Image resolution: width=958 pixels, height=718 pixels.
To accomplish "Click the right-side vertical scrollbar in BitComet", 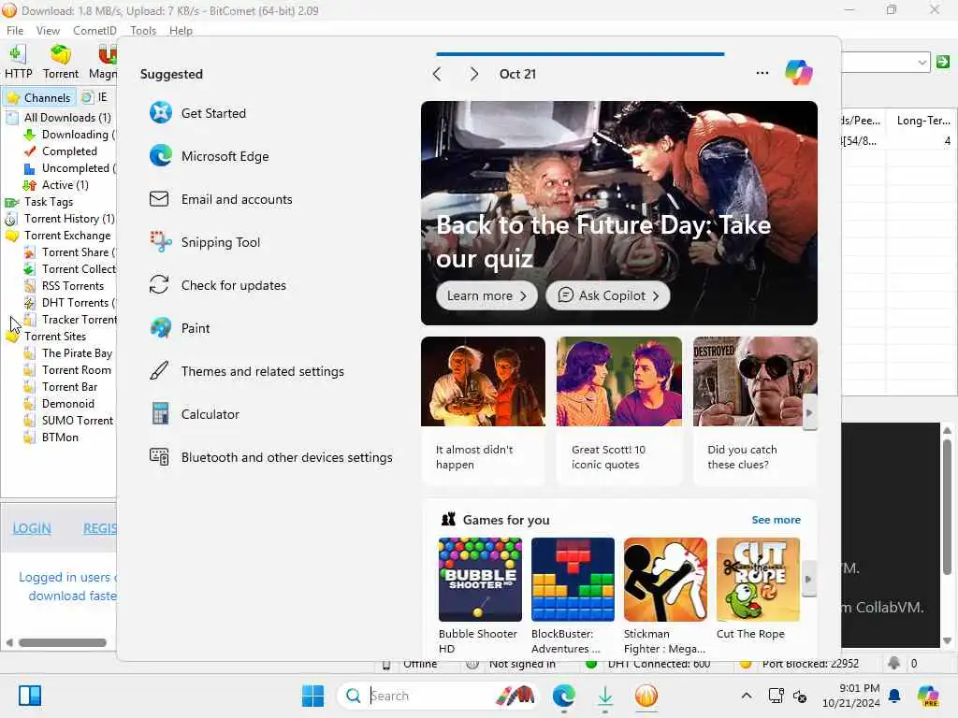I will point(947,507).
